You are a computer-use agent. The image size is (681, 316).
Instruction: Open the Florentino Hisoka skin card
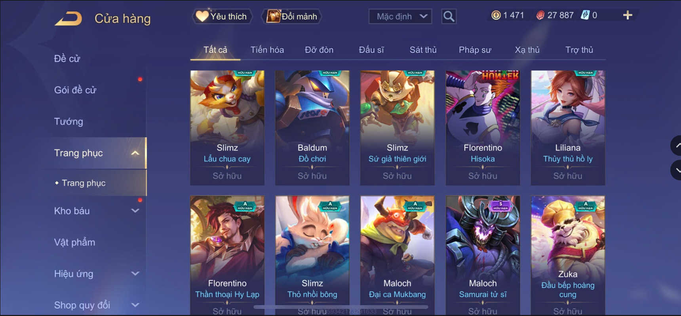[x=483, y=128]
